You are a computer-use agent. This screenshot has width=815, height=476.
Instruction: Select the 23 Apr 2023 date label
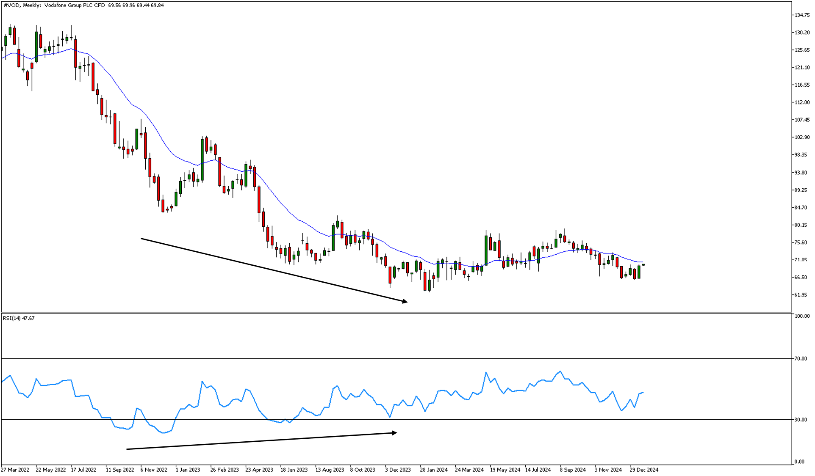coord(259,470)
